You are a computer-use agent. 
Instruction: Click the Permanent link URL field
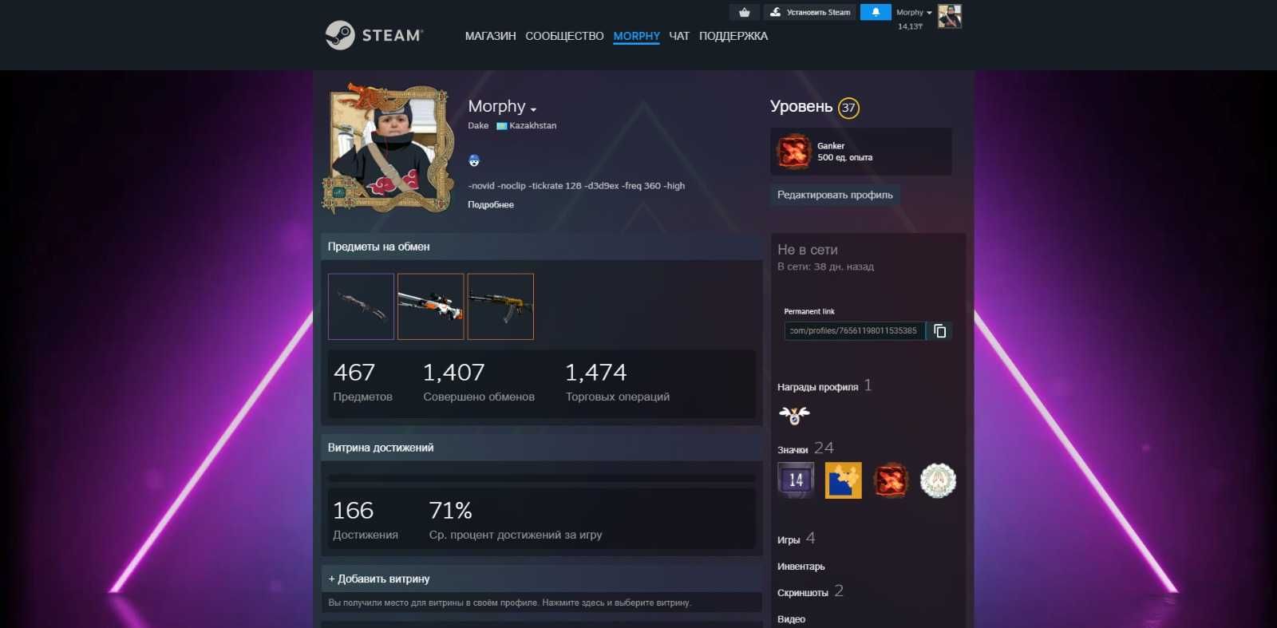point(854,330)
